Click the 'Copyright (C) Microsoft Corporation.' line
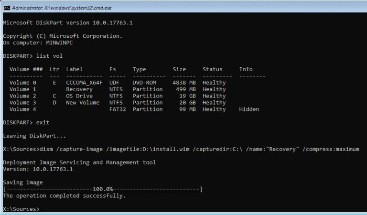 click(x=63, y=36)
